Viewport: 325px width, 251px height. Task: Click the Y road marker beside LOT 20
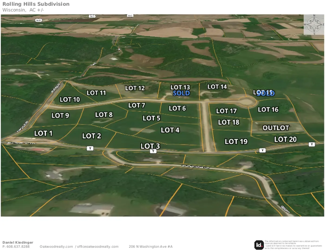coord(312,144)
